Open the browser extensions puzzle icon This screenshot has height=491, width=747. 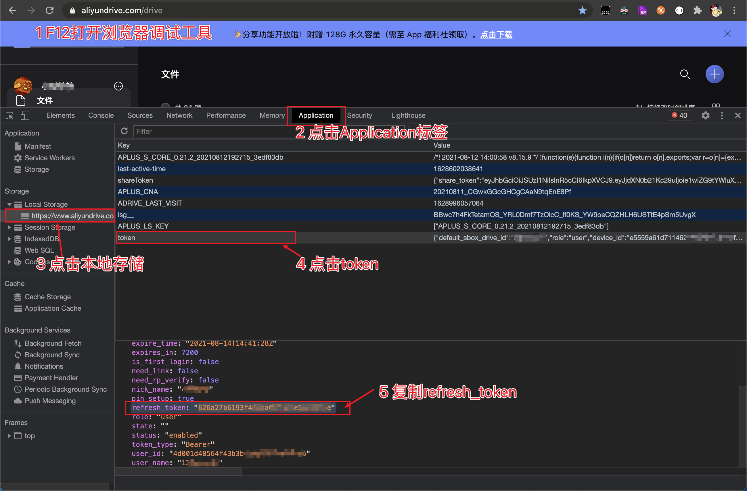(x=698, y=10)
